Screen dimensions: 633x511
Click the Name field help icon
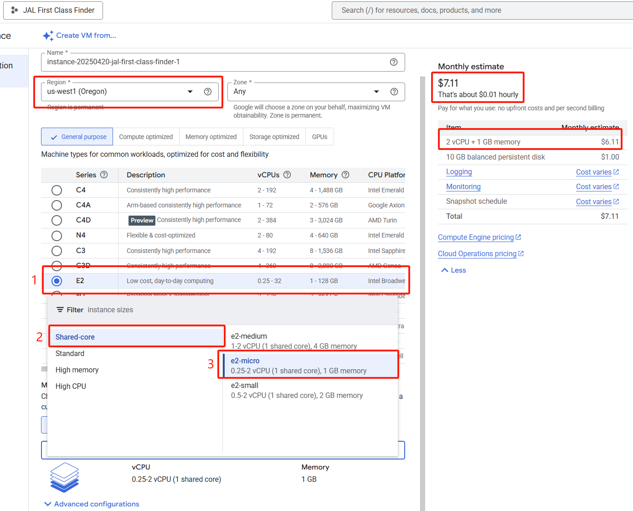tap(394, 62)
